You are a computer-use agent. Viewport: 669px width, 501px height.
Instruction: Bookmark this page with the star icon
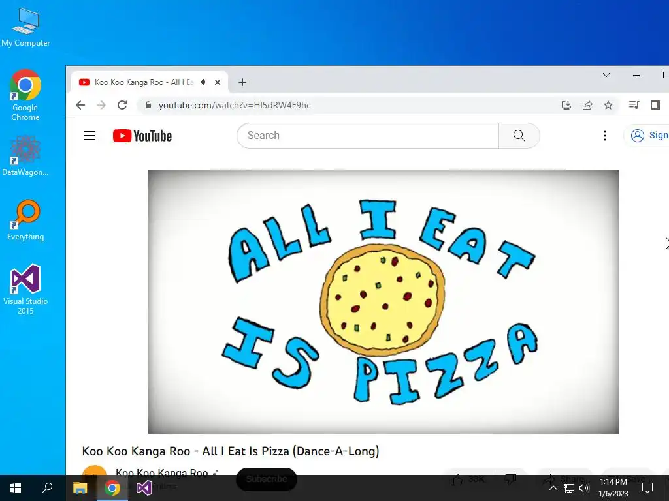coord(608,105)
